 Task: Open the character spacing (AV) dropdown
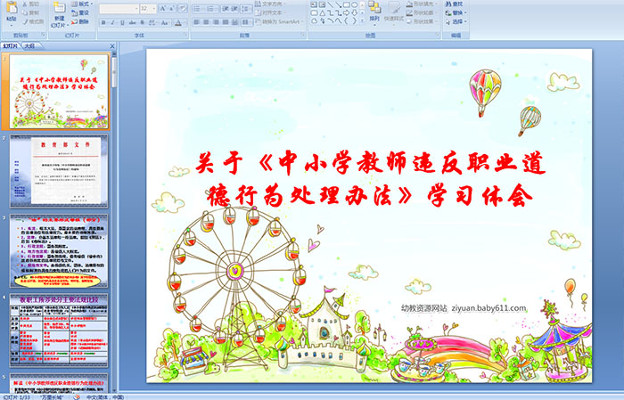pyautogui.click(x=153, y=22)
